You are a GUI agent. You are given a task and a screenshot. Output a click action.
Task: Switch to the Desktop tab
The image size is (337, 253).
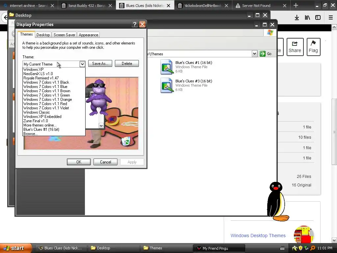pyautogui.click(x=43, y=35)
